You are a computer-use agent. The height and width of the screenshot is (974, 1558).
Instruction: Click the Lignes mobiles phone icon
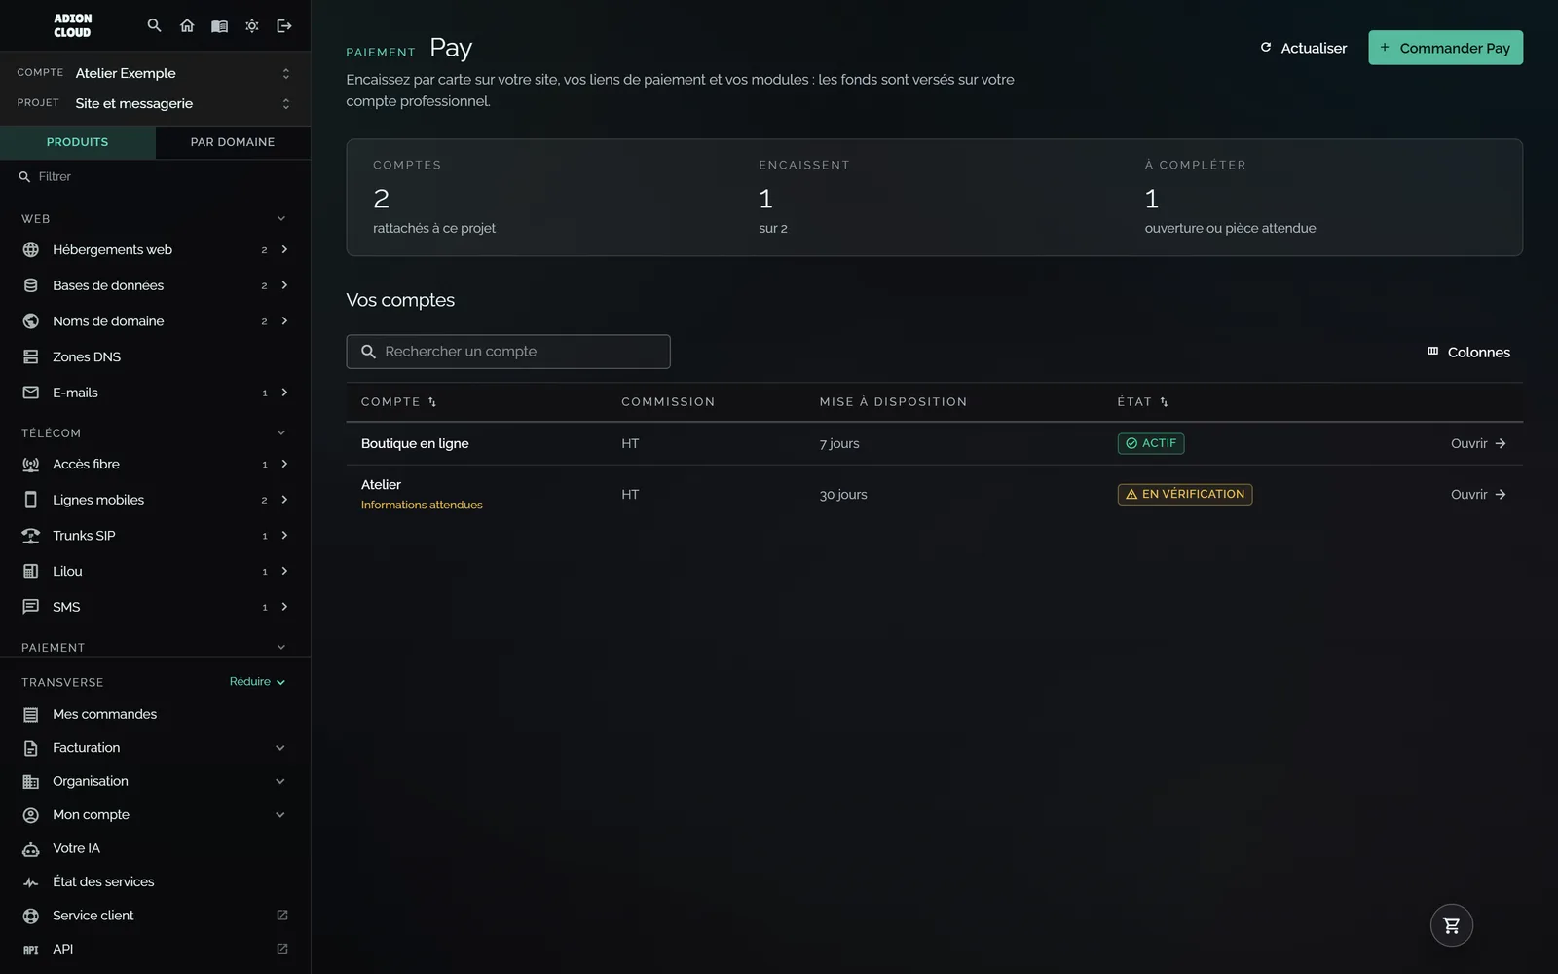31,500
